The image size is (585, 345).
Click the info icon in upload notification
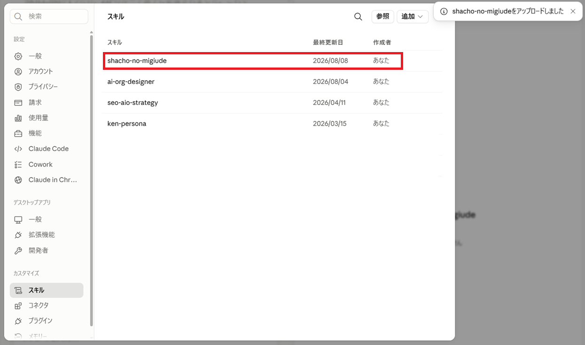pos(444,12)
